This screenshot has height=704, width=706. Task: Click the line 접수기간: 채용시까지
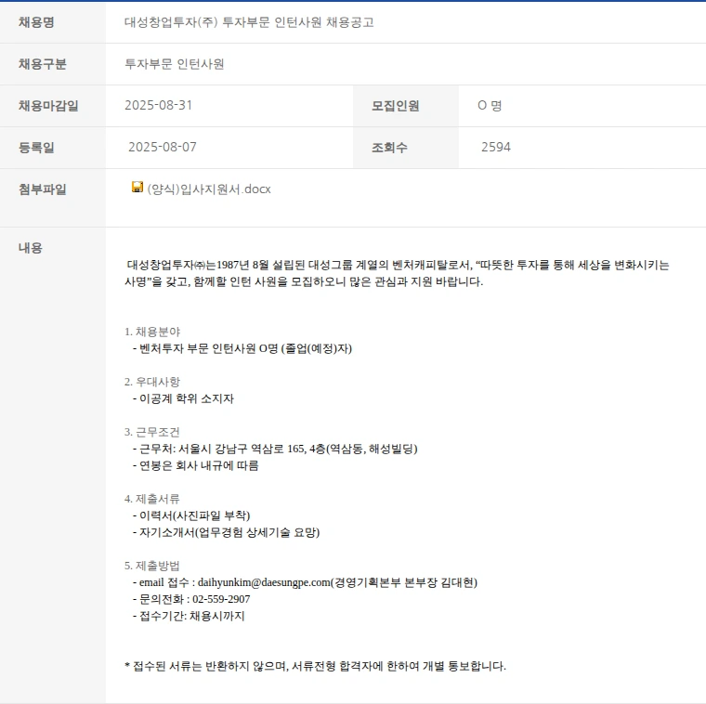(x=189, y=616)
